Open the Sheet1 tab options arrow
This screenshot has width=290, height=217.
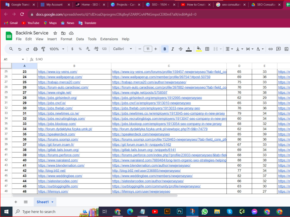[x=52, y=202]
